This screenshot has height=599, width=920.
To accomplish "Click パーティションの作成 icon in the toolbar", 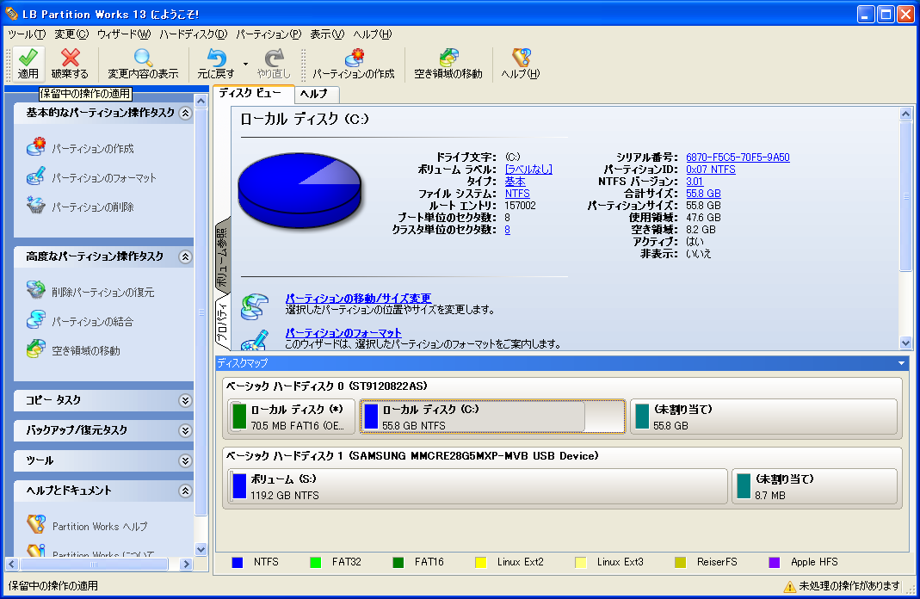I will 353,59.
